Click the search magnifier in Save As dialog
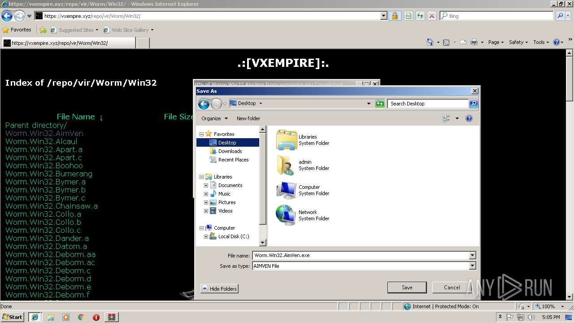Viewport: 574px width, 323px height. (x=474, y=104)
